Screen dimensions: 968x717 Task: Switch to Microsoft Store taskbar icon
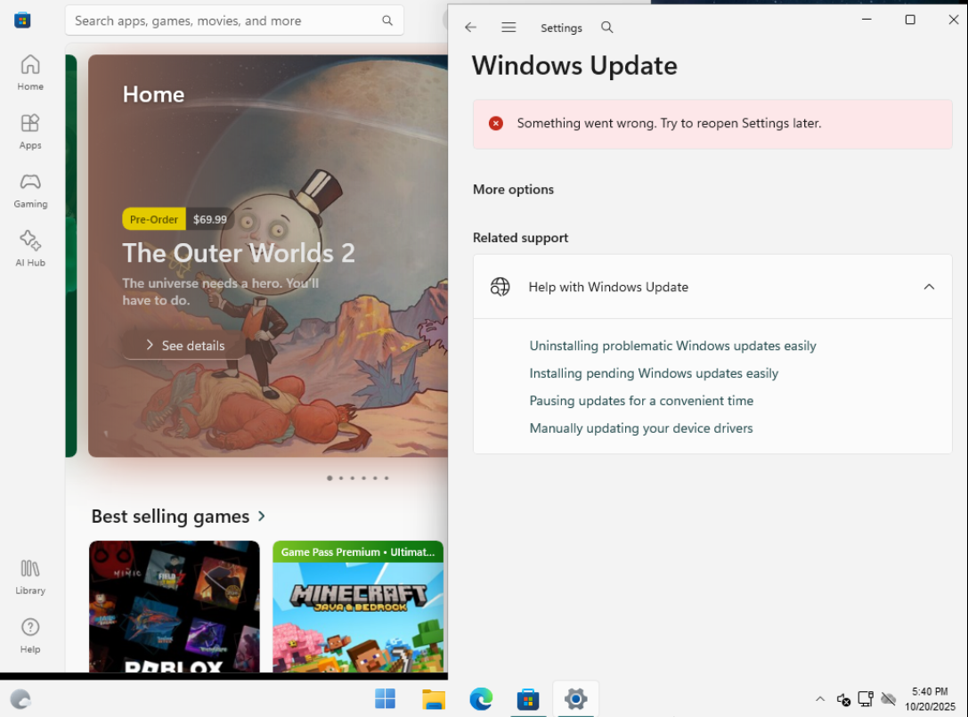click(x=528, y=699)
